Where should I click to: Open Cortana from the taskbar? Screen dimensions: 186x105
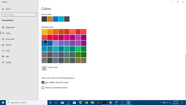click(50, 103)
